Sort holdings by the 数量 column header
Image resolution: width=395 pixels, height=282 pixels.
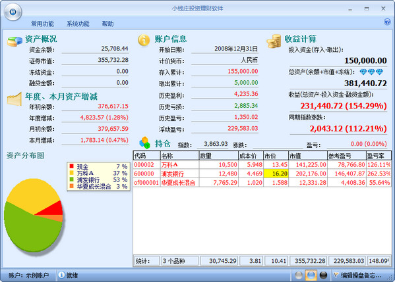coord(219,156)
